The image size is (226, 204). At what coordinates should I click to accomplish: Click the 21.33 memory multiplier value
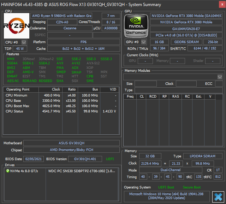point(176,163)
